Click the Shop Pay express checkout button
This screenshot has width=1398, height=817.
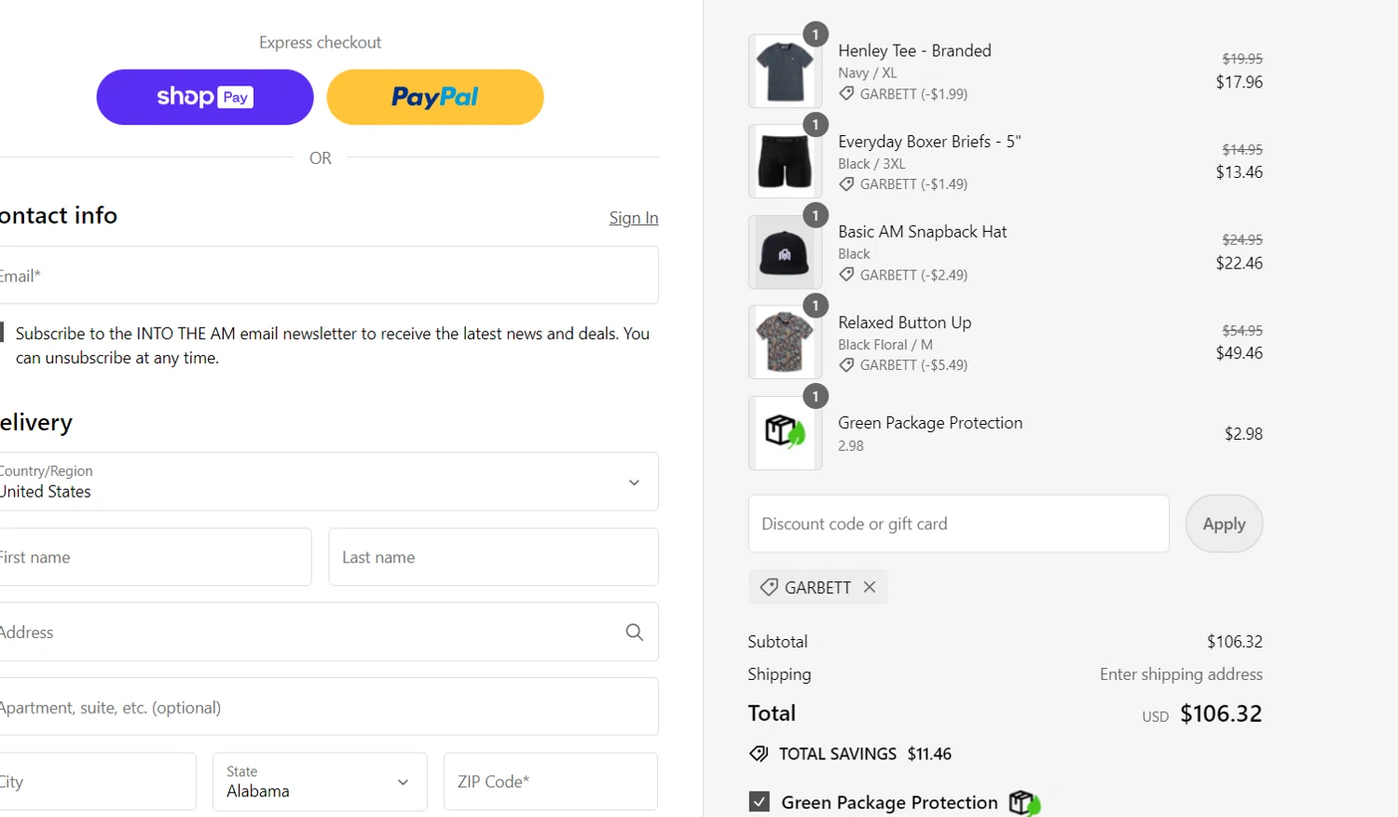[205, 97]
